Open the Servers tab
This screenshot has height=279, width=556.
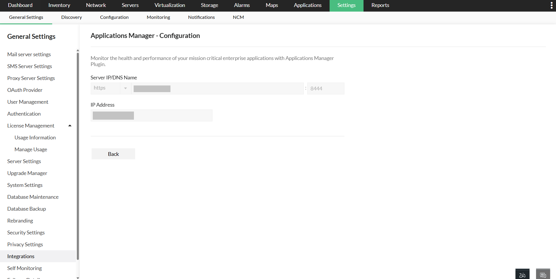tap(130, 5)
